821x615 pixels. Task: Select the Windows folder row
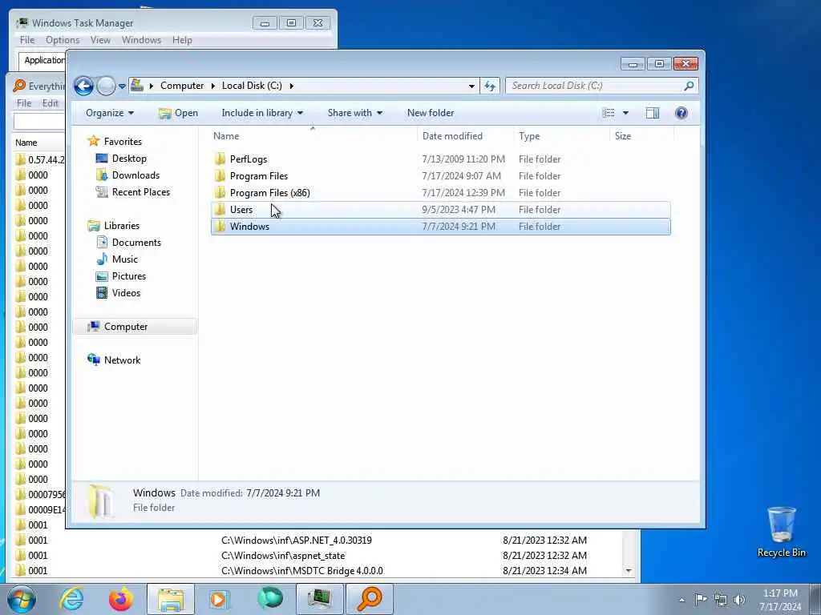(440, 227)
